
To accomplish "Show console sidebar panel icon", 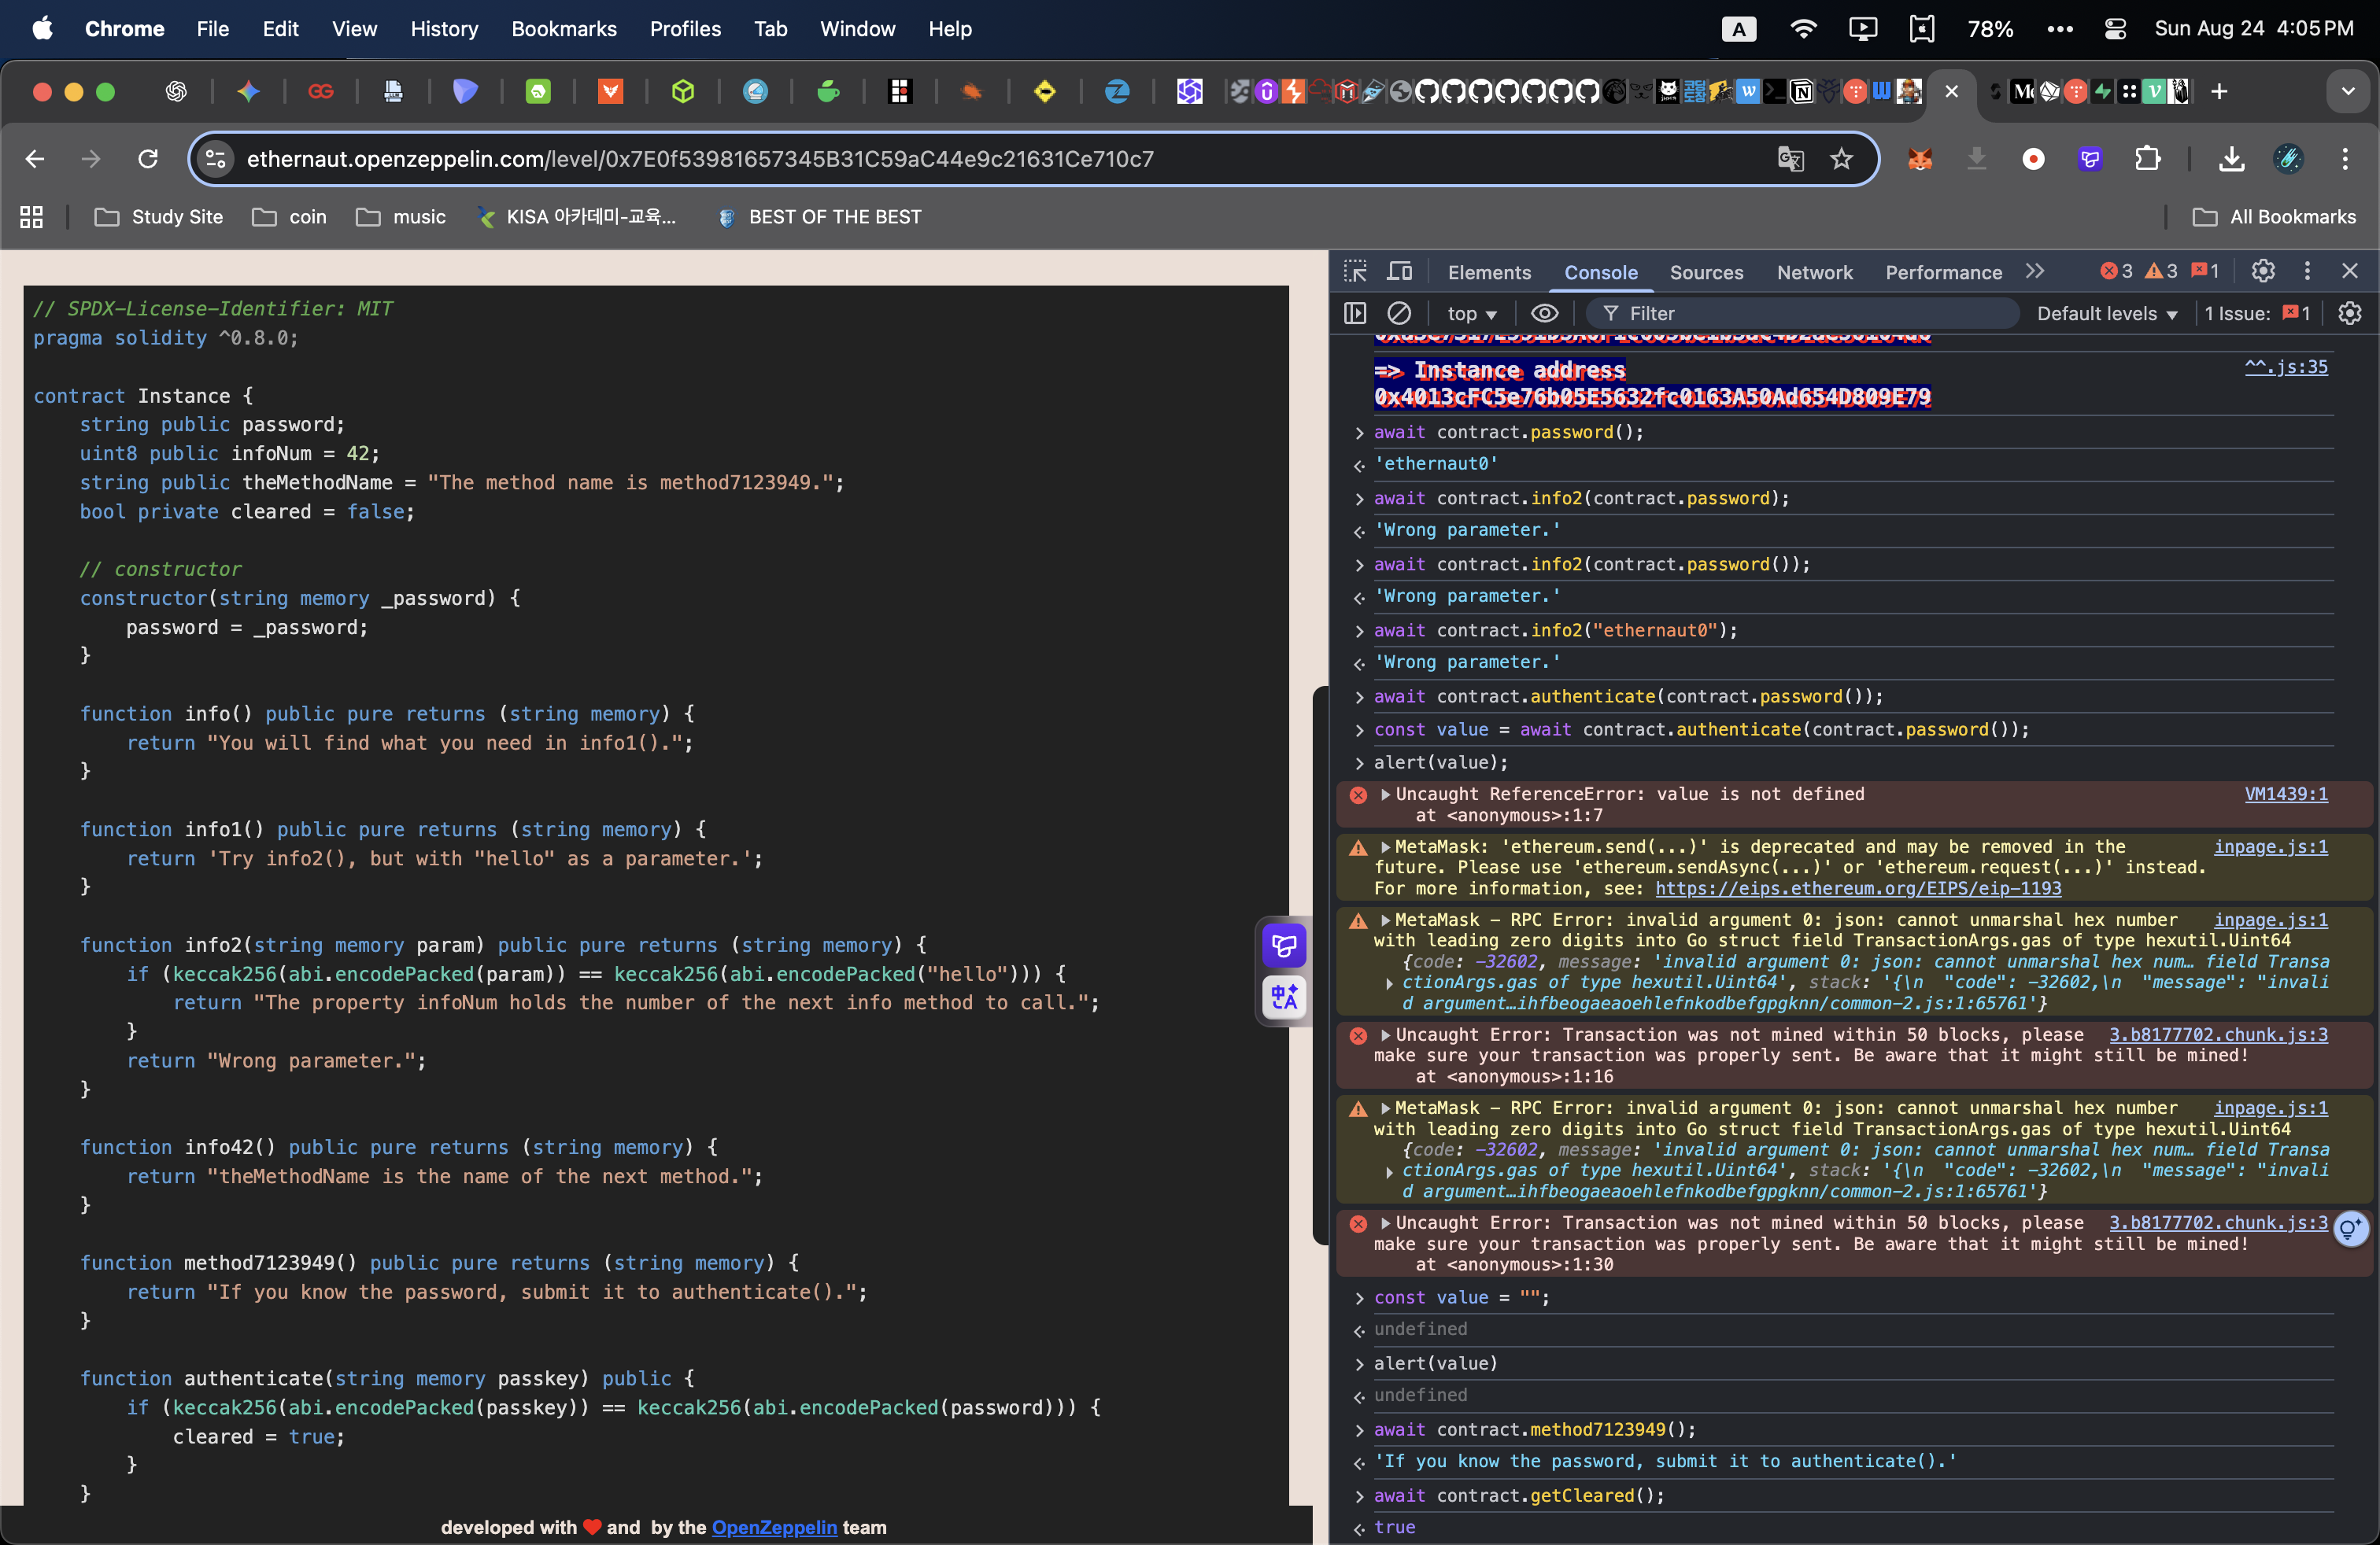I will pos(1355,313).
